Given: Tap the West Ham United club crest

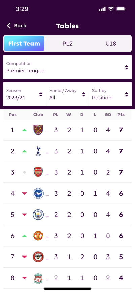Looking at the screenshot, I should coord(38,130).
